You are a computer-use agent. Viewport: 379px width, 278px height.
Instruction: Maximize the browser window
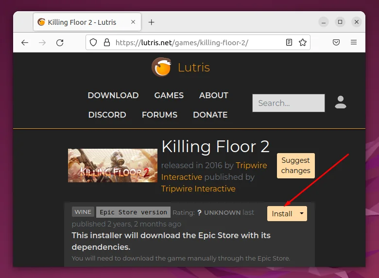(340, 22)
